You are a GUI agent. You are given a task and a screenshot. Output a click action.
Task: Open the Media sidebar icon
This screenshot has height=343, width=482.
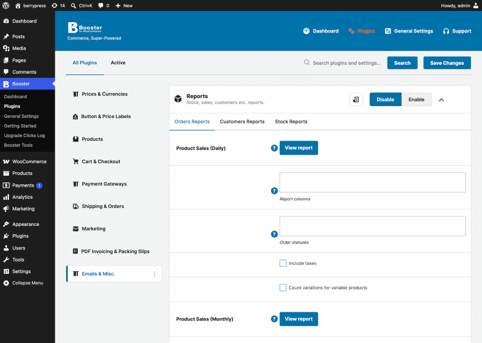[x=6, y=48]
